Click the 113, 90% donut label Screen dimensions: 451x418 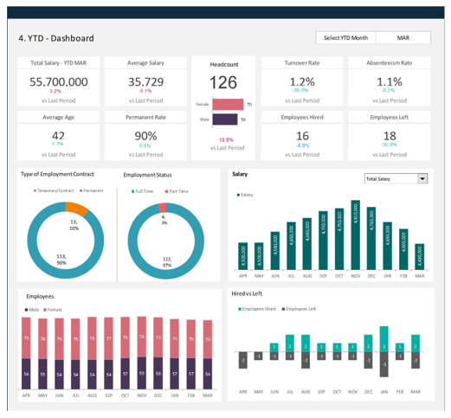click(x=61, y=260)
